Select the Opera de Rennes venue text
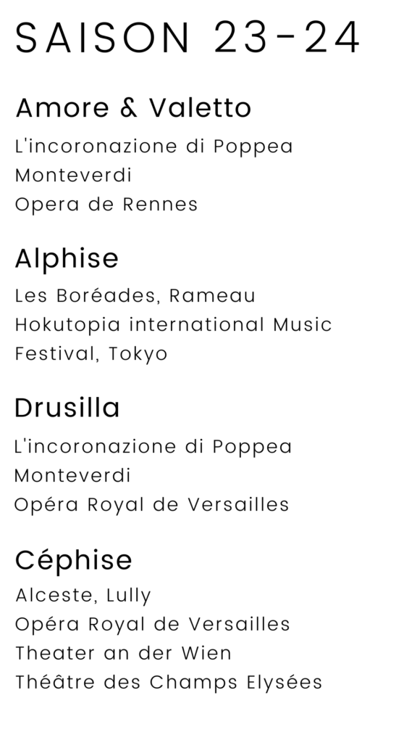The width and height of the screenshot is (417, 743). tap(106, 205)
